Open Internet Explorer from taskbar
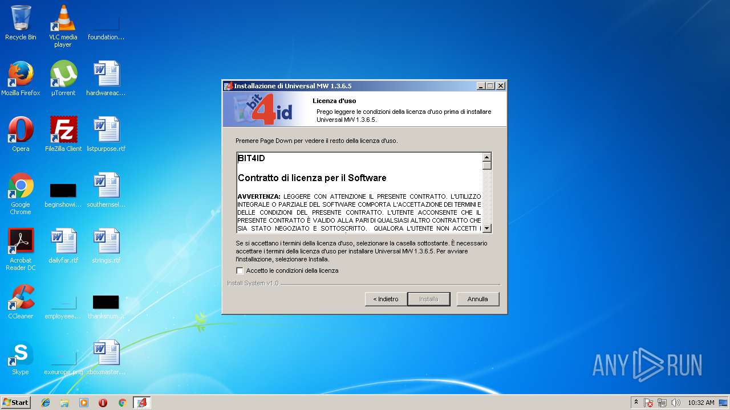Screen dimensions: 730x410 [46, 403]
